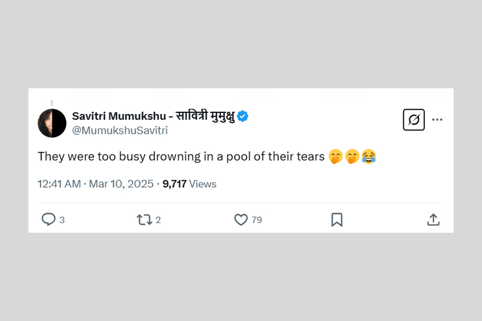Viewport: 482px width, 321px height.
Task: Click the reply count number 3
Action: (62, 220)
